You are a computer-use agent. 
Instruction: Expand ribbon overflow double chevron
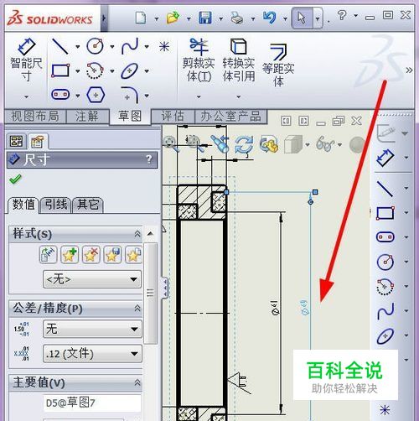(409, 70)
